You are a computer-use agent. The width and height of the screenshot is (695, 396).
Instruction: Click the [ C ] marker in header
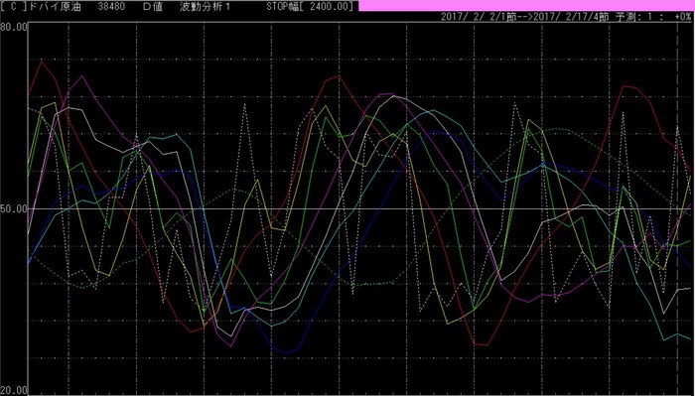coord(14,6)
